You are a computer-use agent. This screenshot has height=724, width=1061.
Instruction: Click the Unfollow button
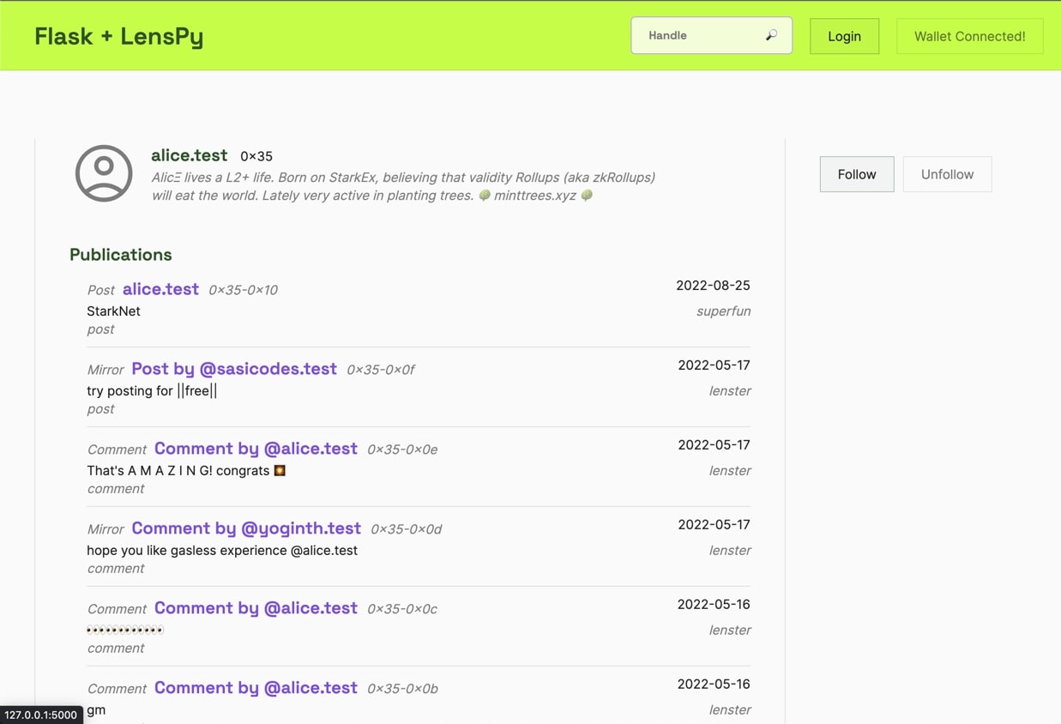coord(947,174)
